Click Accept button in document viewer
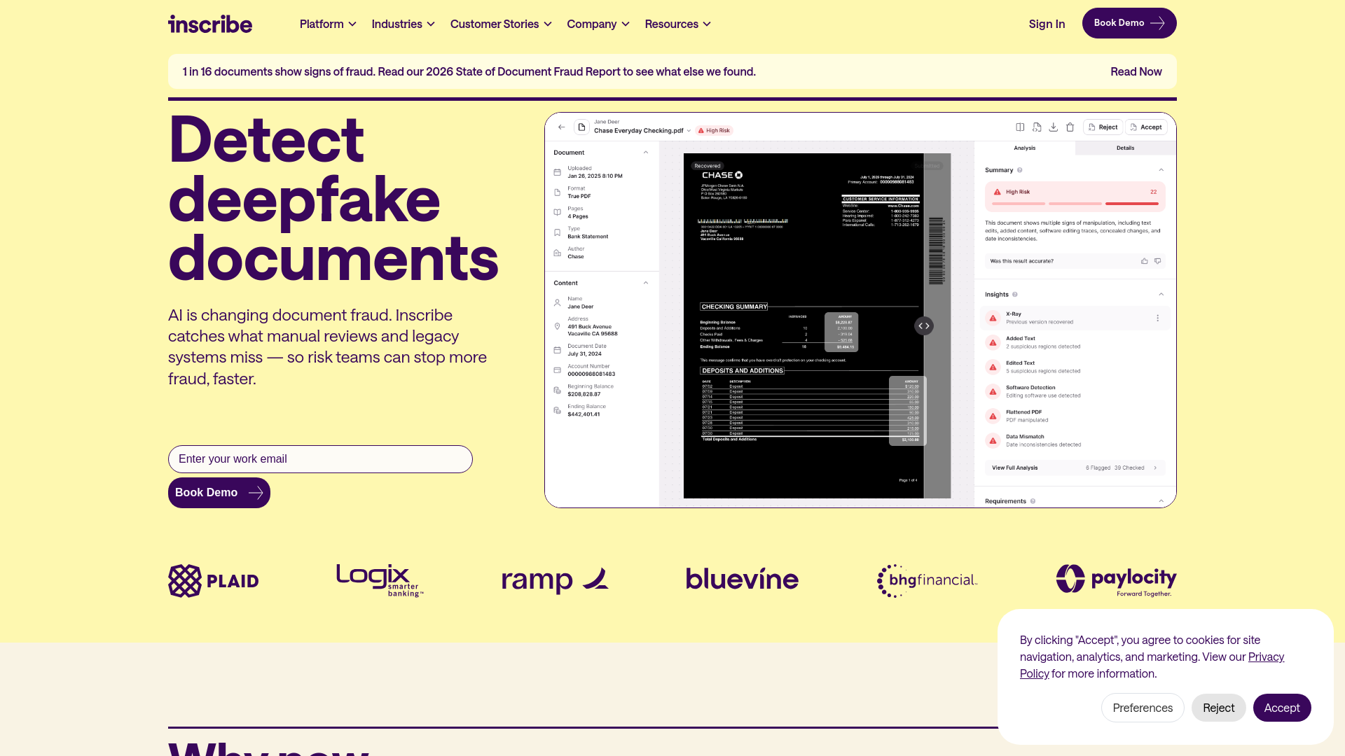 1146,127
